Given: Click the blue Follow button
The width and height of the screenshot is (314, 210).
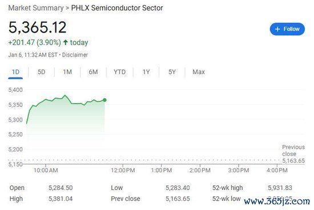Looking at the screenshot, I should pos(287,29).
